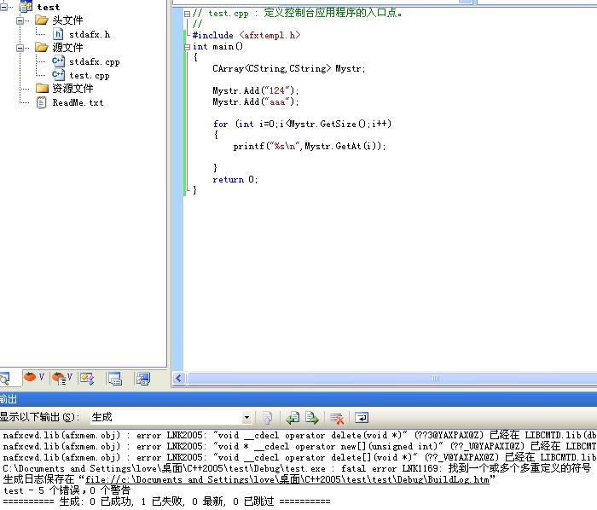
Task: Collapse the main function outline
Action: coord(187,48)
